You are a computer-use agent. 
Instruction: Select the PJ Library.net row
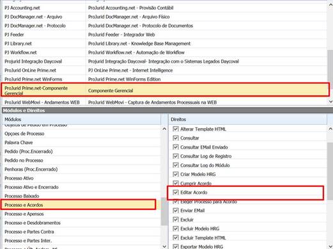tap(164, 44)
